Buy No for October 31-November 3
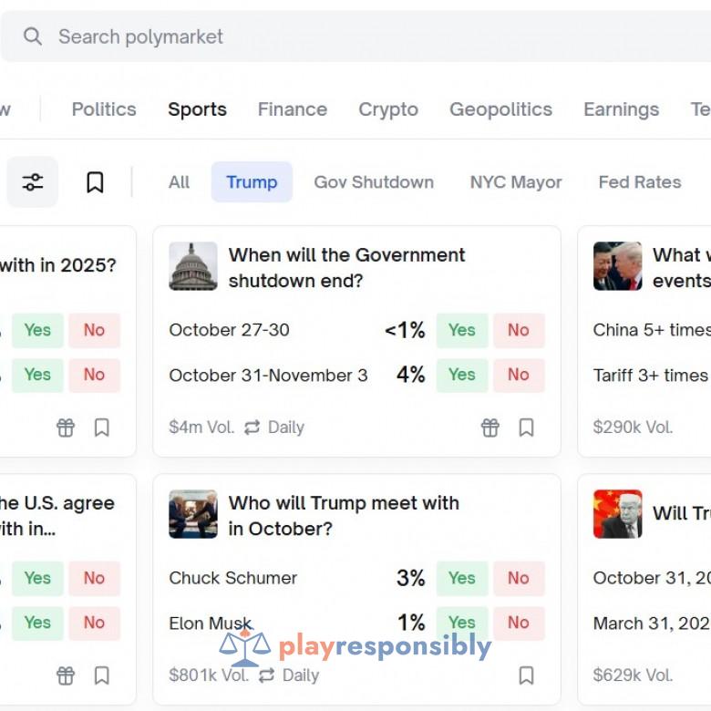Image resolution: width=711 pixels, height=711 pixels. tap(519, 375)
